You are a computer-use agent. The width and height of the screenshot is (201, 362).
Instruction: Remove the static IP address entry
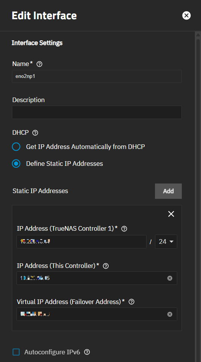[x=171, y=214]
